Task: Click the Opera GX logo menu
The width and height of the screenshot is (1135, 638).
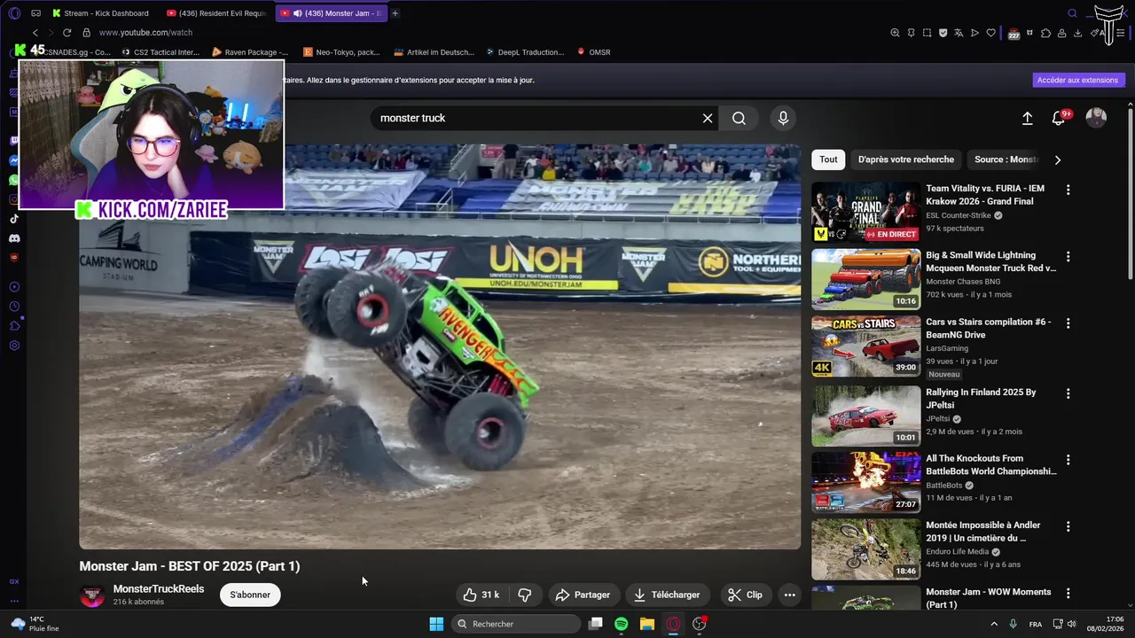Action: pos(13,13)
